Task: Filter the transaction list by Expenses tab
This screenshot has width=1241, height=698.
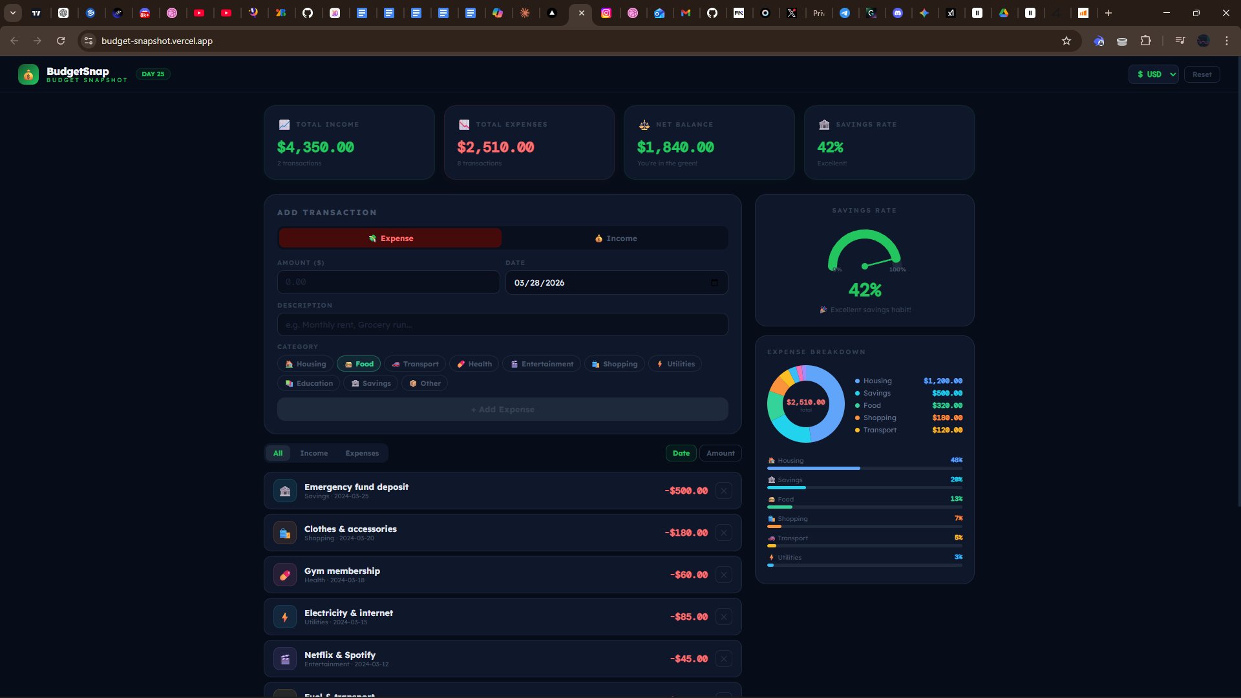Action: [362, 454]
